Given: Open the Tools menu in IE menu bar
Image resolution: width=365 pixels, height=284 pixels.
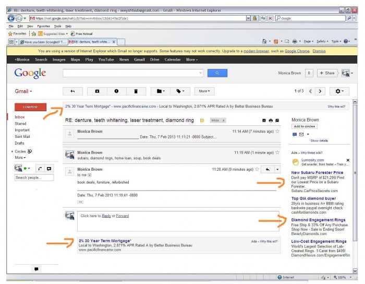Looking at the screenshot, I should click(57, 26).
